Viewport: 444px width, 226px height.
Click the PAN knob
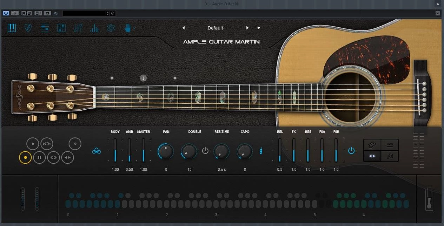point(166,151)
